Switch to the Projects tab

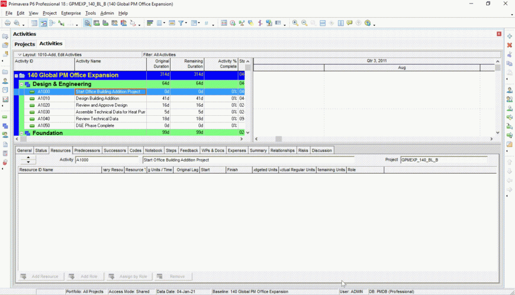point(25,44)
